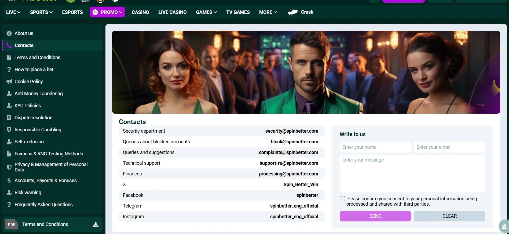Click the Fairness & RNG Testing file icon

coord(9,154)
